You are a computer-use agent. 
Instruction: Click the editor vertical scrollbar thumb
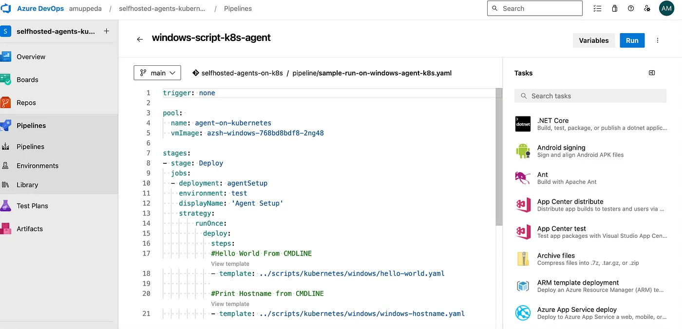[x=498, y=157]
